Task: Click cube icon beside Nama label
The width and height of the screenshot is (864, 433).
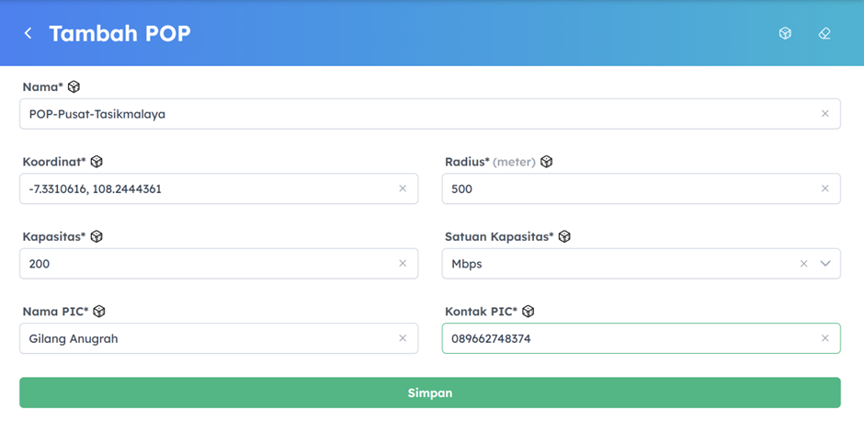Action: click(74, 86)
